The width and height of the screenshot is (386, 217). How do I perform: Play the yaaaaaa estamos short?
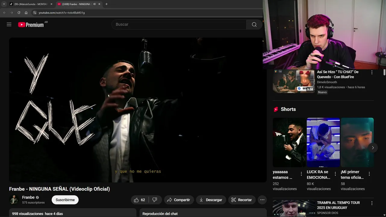click(x=289, y=142)
